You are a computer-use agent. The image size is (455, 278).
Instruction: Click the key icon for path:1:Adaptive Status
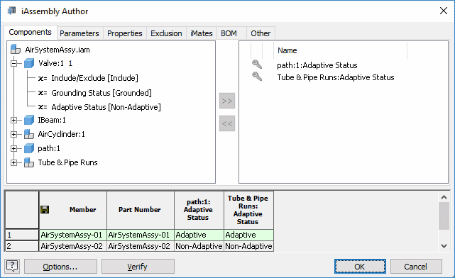257,65
